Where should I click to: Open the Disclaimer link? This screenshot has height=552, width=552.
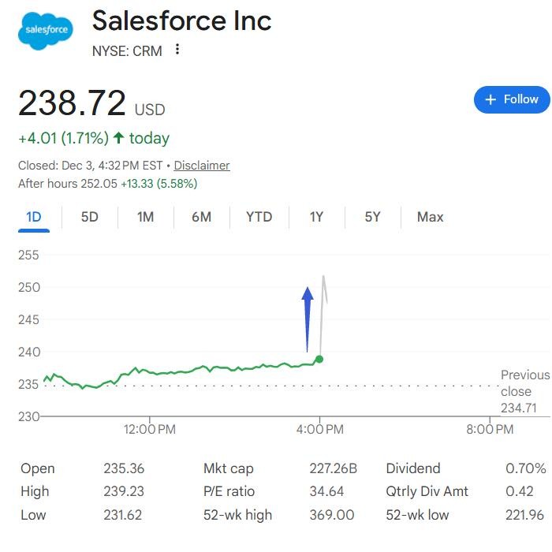(x=202, y=166)
